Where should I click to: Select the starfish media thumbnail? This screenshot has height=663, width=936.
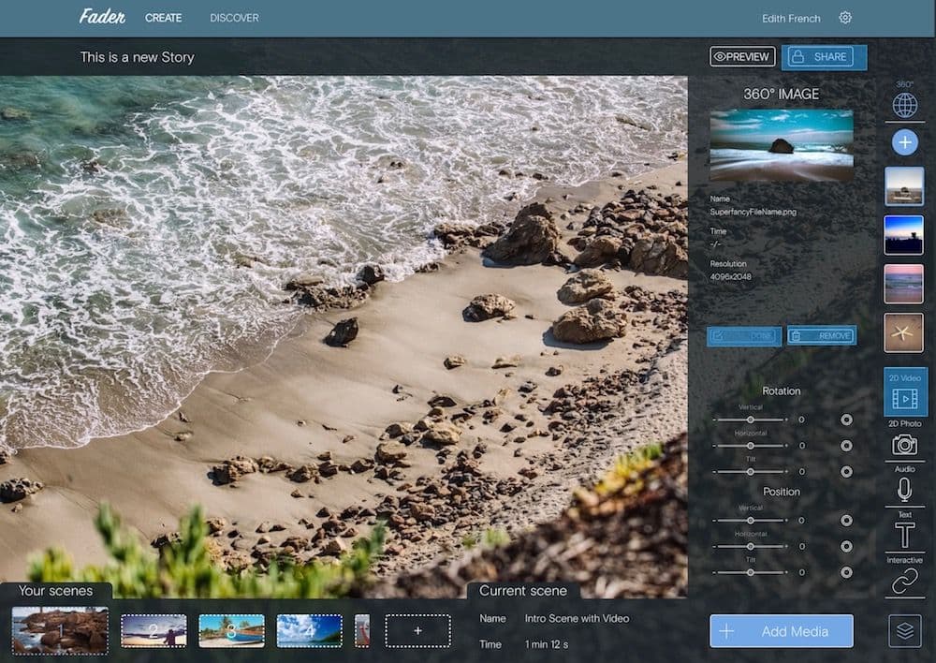coord(904,332)
